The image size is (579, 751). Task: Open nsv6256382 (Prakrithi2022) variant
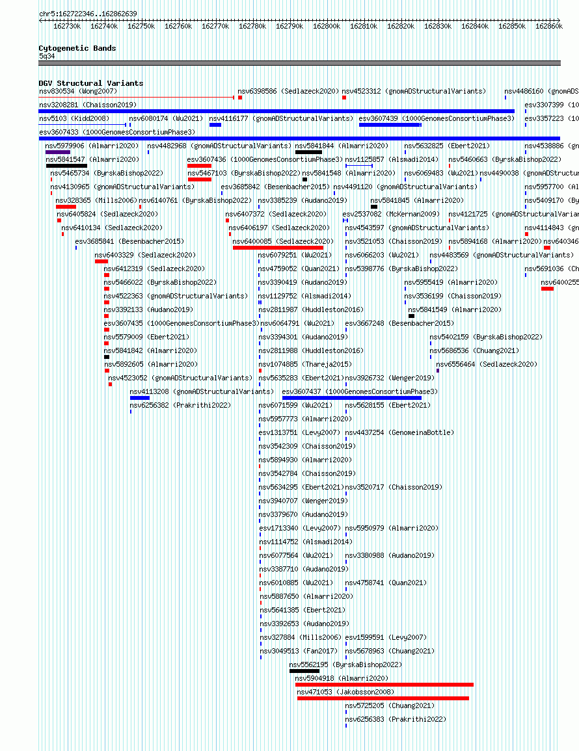180,404
